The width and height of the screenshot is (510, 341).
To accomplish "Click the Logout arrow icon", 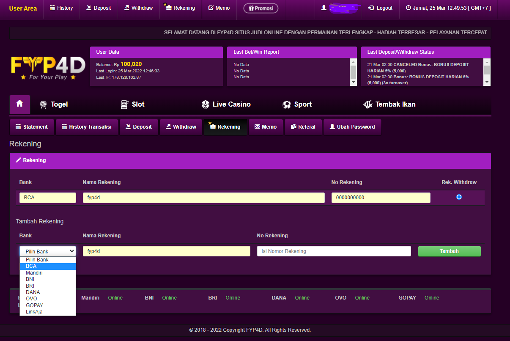I will [371, 8].
